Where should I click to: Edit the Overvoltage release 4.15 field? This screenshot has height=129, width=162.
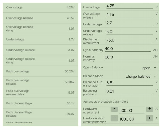click(130, 15)
